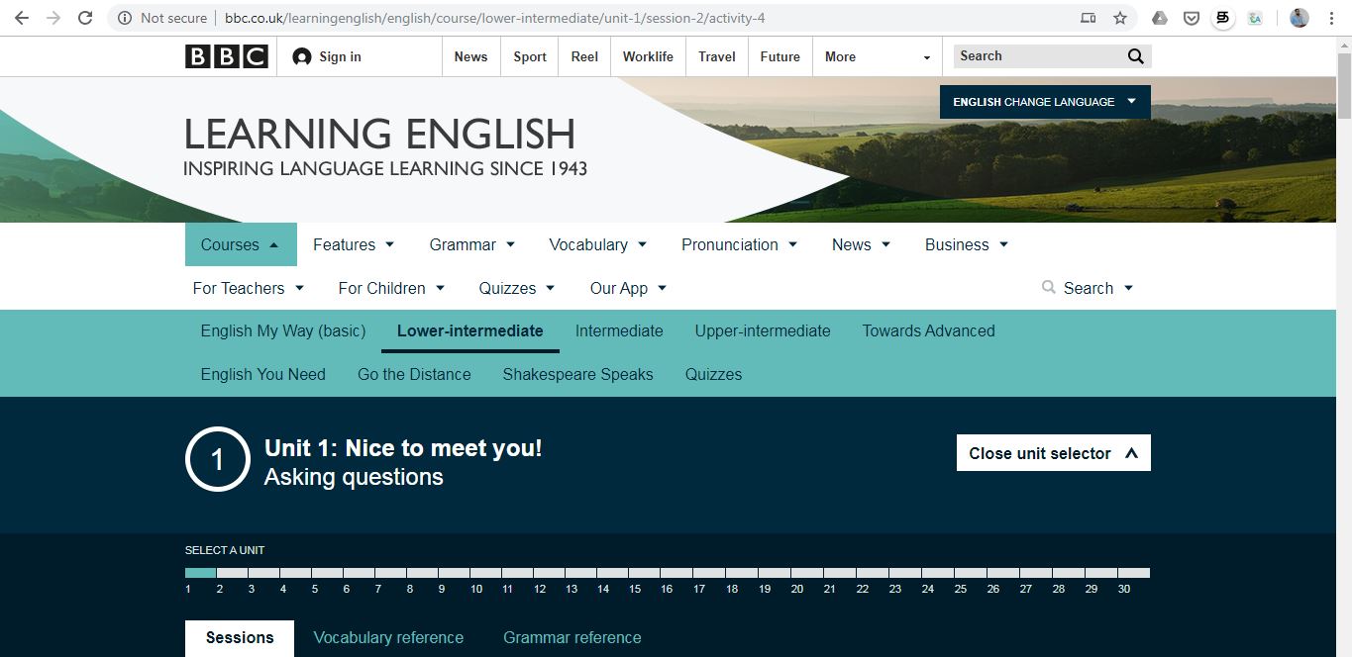The height and width of the screenshot is (657, 1352).
Task: Open BBC Future link
Action: coord(780,56)
